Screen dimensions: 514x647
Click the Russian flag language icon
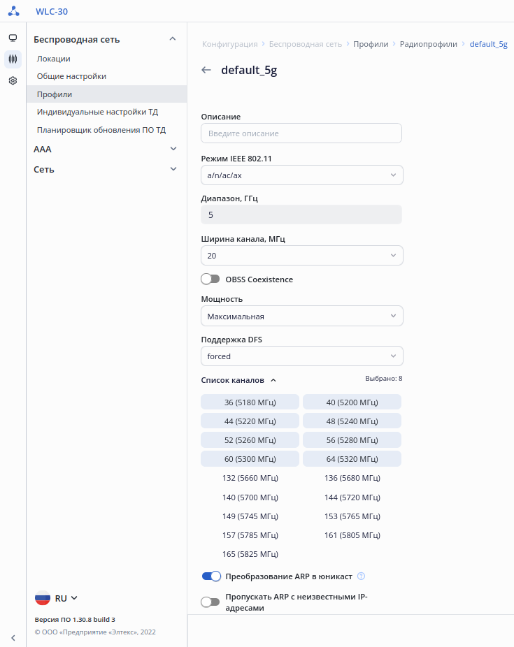[43, 598]
